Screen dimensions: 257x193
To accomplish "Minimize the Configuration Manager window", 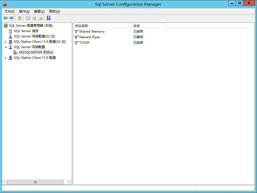I will (232, 3).
